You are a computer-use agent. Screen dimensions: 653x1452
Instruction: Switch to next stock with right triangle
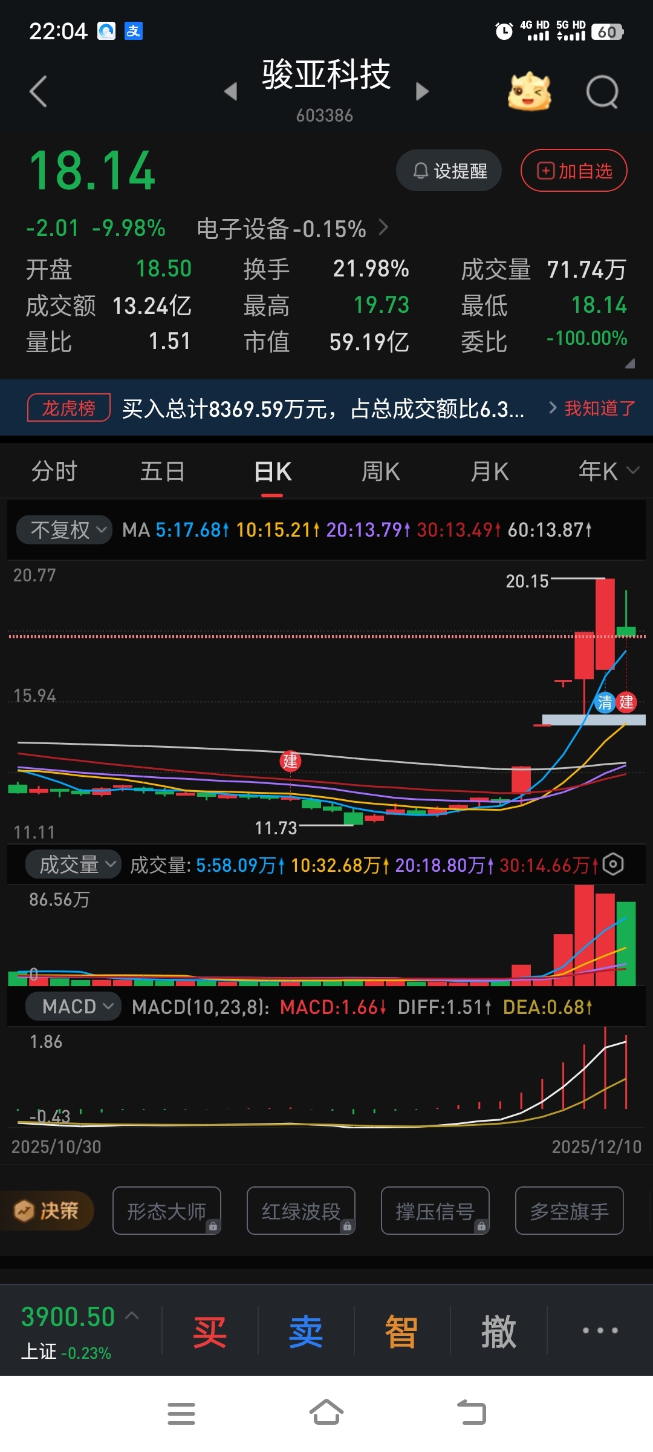[423, 91]
